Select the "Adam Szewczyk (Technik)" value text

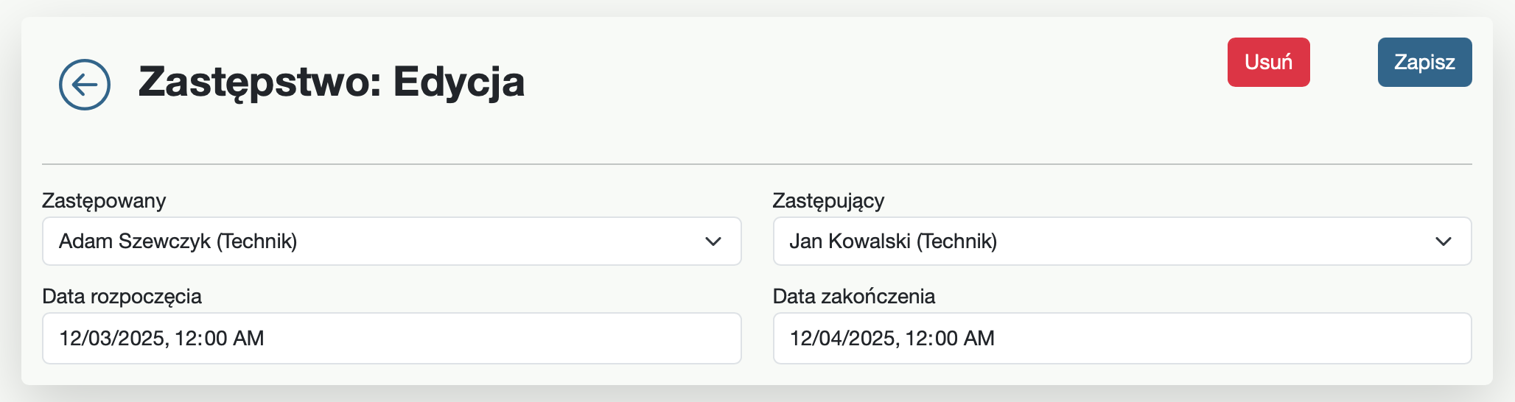pos(178,241)
